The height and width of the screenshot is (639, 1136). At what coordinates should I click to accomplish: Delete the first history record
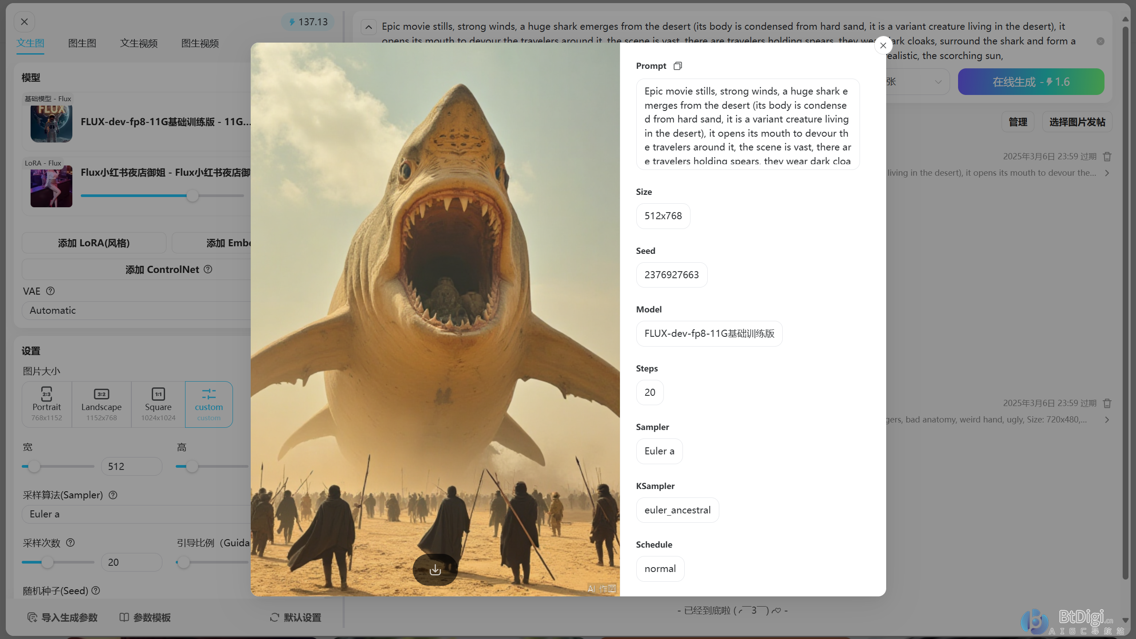point(1107,157)
